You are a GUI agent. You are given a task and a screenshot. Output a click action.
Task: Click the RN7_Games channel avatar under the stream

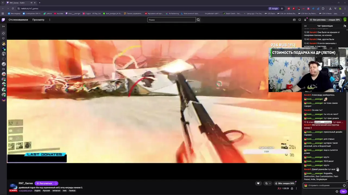[x=13, y=186]
